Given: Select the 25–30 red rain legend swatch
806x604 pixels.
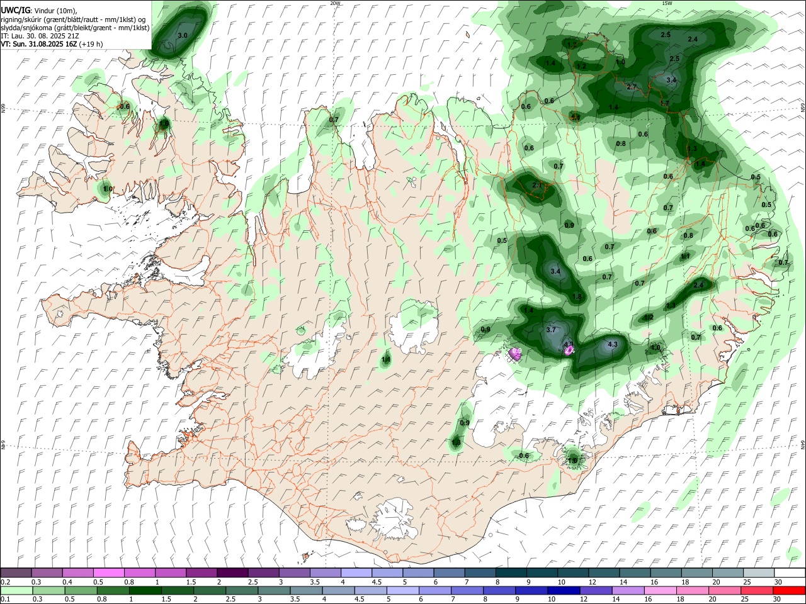Looking at the screenshot, I should coord(758,591).
